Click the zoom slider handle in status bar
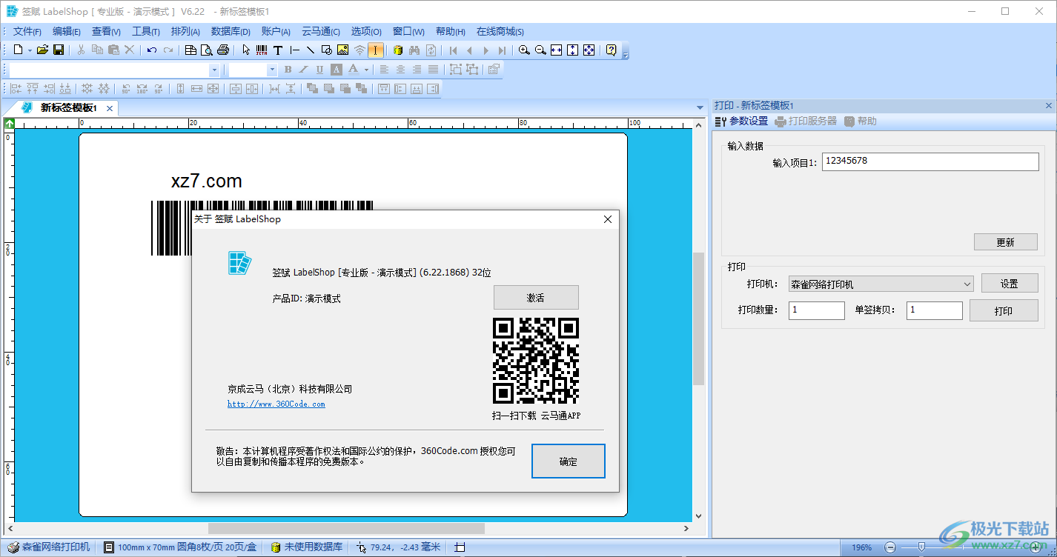The height and width of the screenshot is (557, 1057). [921, 547]
